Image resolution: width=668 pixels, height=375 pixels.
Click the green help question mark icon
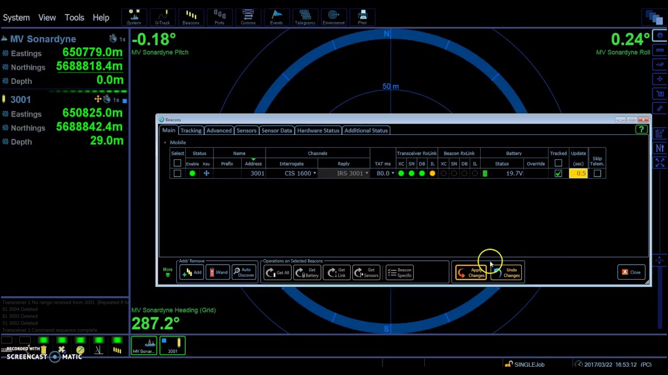(641, 130)
